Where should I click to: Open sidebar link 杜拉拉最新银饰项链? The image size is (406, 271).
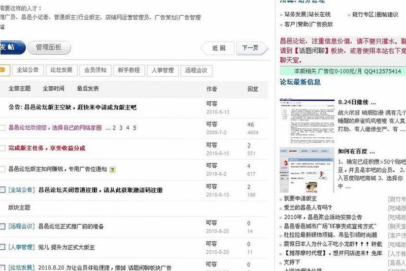click(x=330, y=235)
